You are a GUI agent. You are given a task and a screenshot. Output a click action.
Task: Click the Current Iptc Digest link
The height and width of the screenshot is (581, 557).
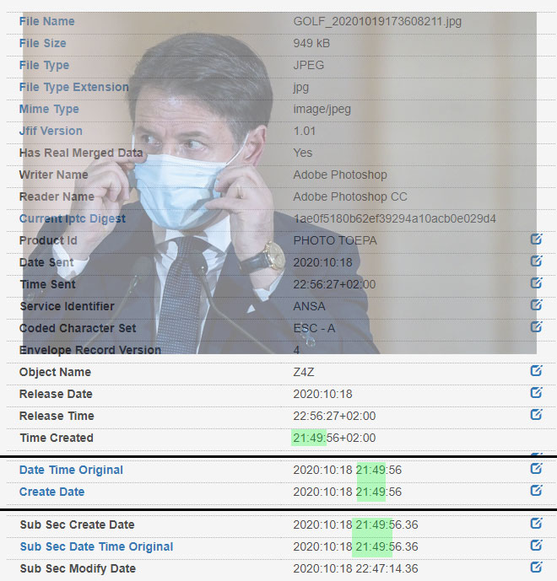tap(73, 218)
